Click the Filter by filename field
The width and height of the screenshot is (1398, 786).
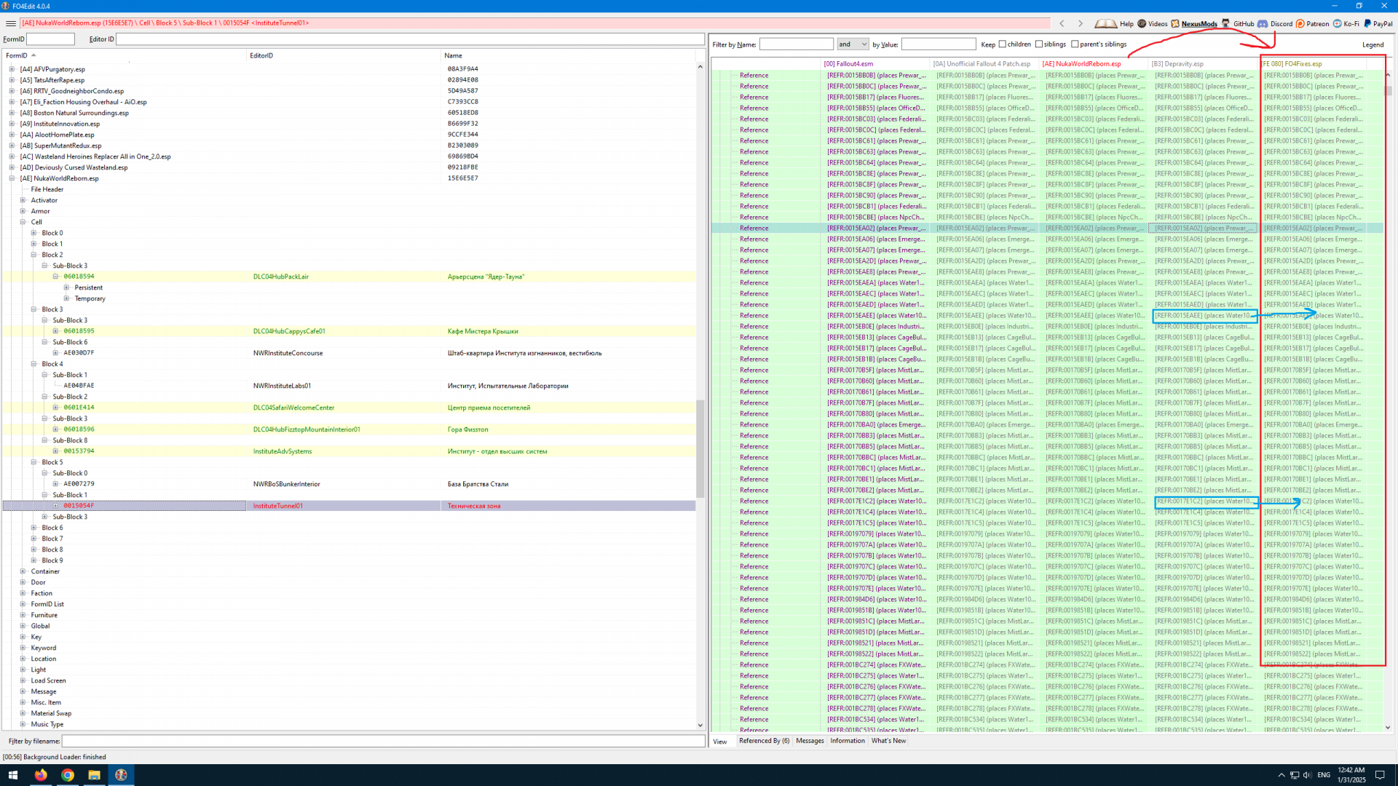(382, 741)
